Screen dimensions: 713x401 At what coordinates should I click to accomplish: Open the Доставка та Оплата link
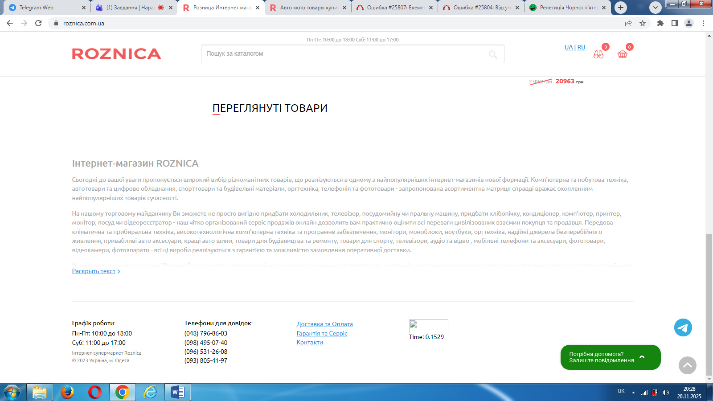(324, 324)
